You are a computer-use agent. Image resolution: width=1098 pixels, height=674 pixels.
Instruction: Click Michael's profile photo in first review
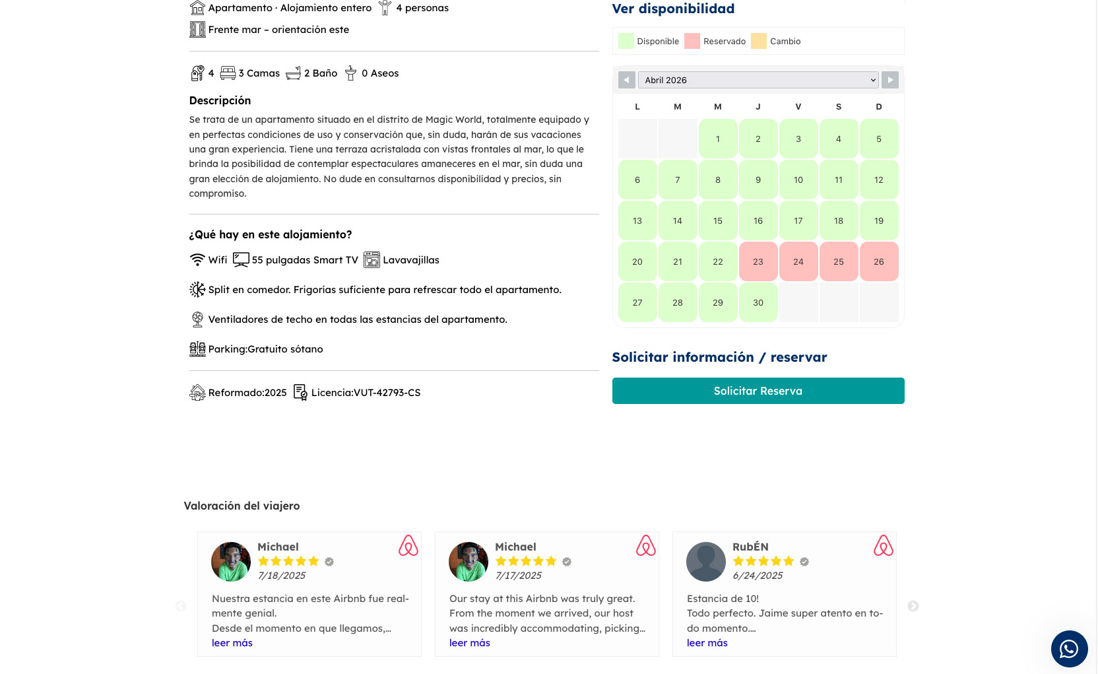pos(231,562)
